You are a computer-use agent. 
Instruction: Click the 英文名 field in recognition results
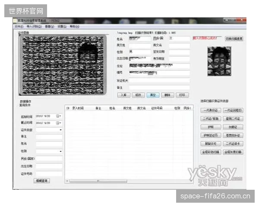pyautogui.click(x=180, y=45)
